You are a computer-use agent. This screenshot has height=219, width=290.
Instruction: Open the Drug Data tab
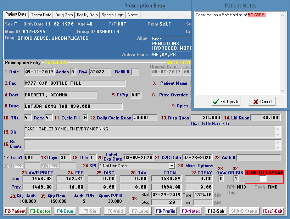coord(64,15)
